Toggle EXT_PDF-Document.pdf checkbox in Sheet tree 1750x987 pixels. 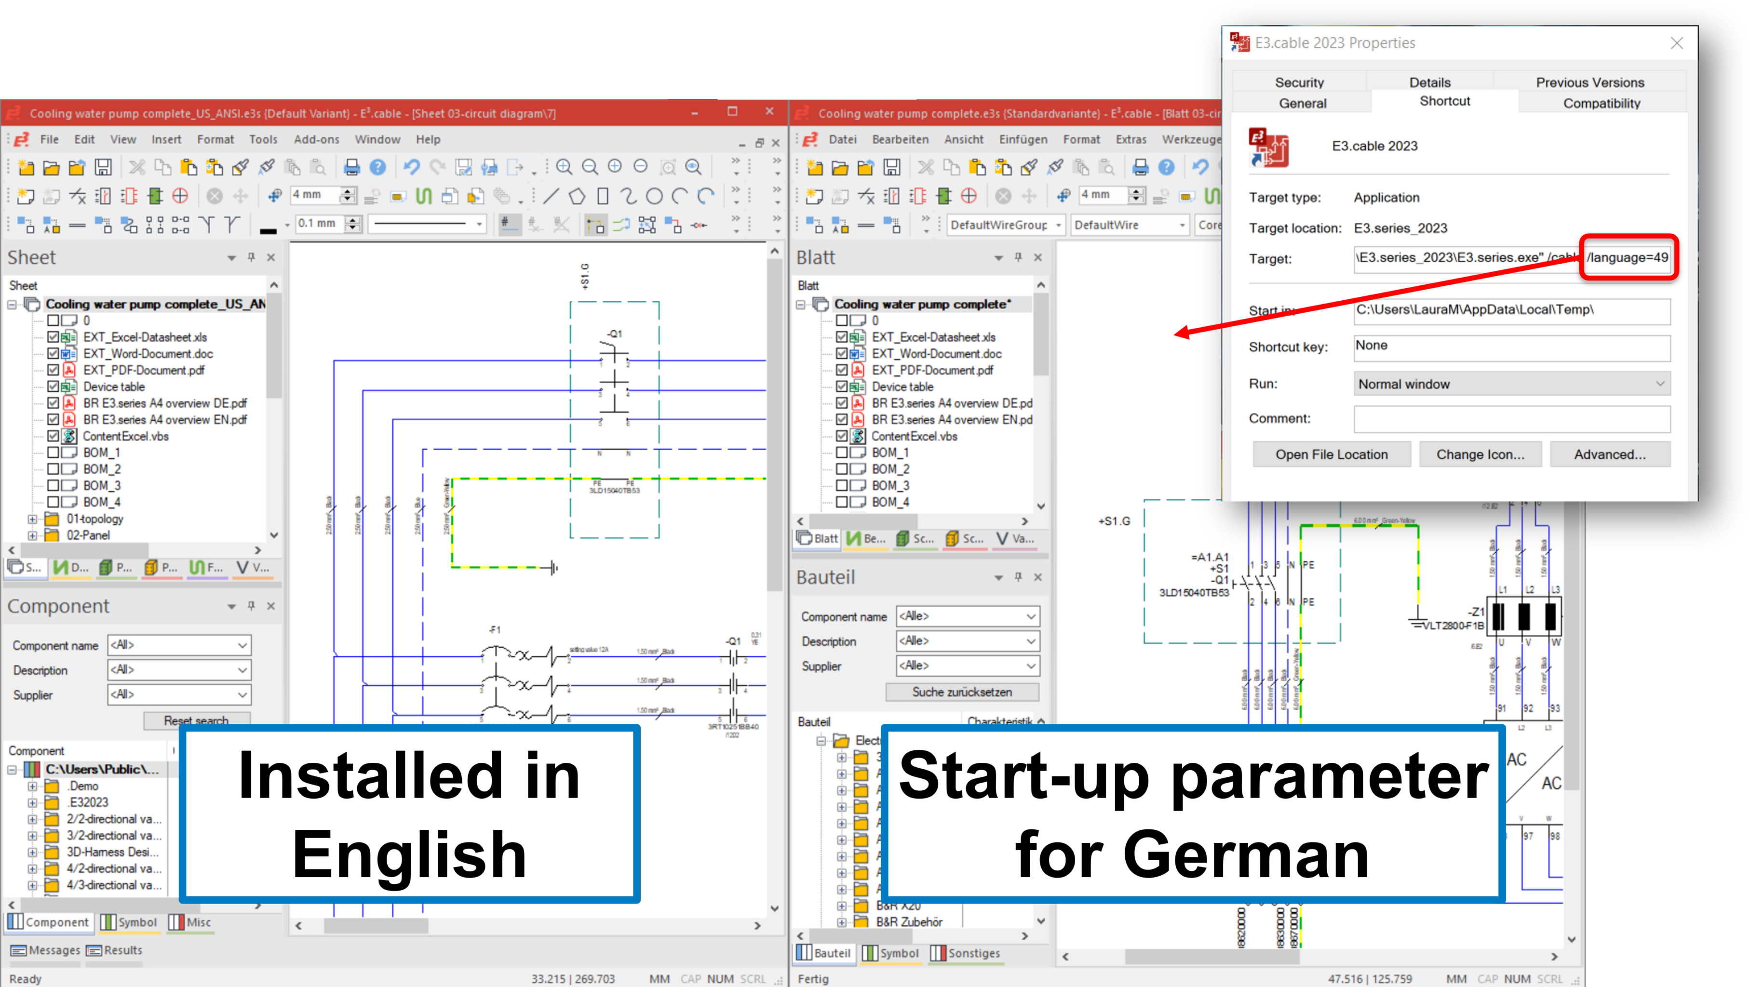(53, 370)
